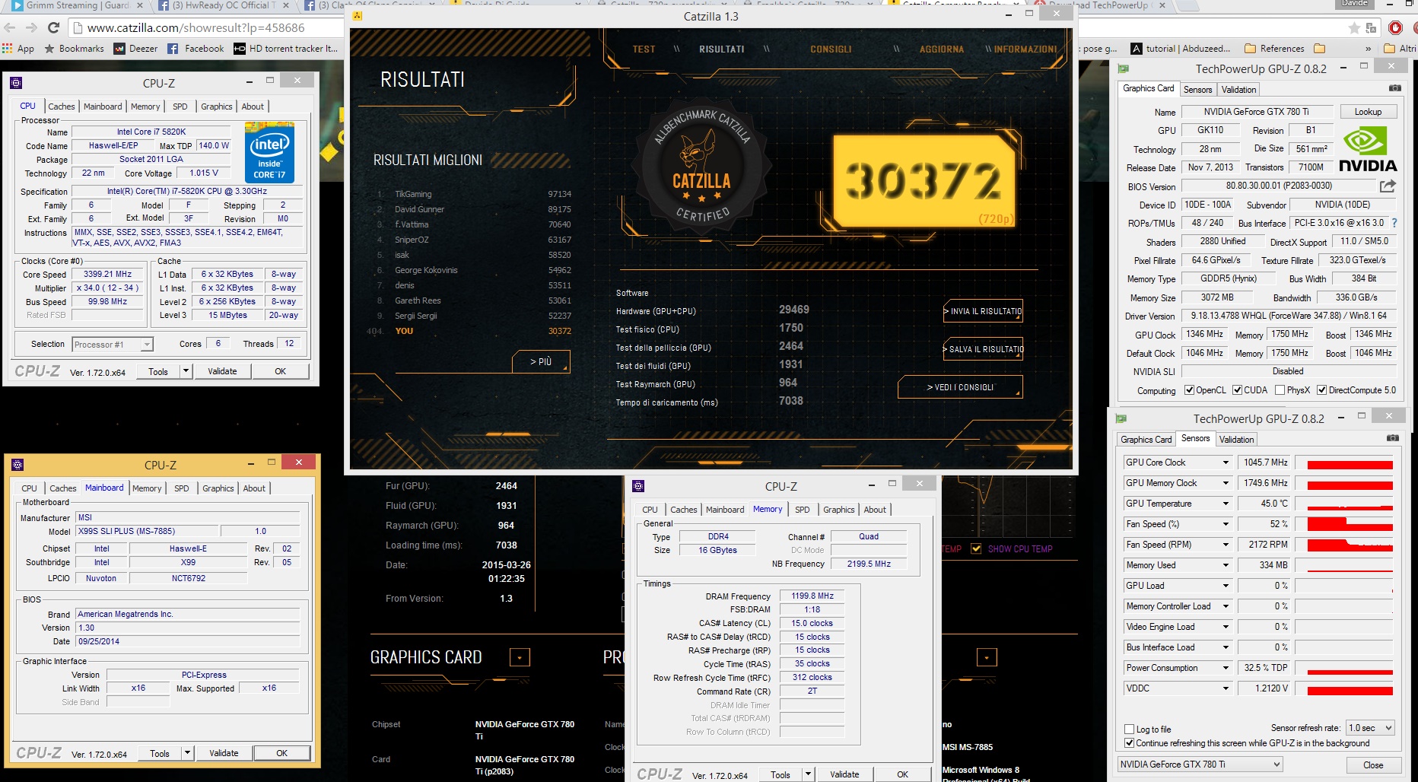
Task: Switch to SPD tab in Mainboard CPU-Z window
Action: 181,488
